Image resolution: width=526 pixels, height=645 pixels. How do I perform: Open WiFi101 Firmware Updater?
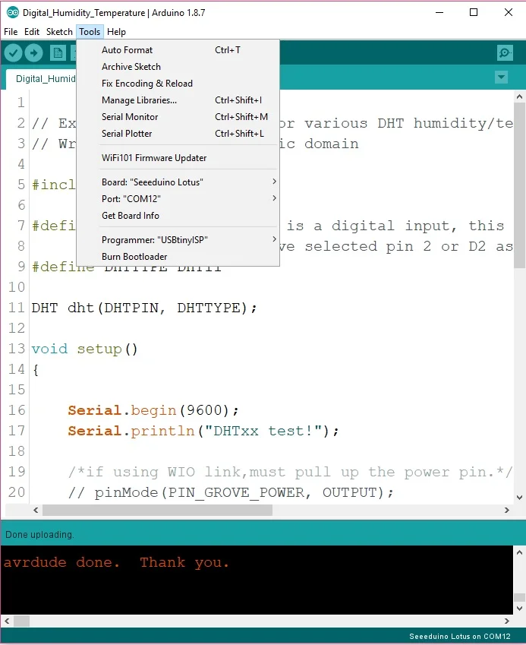tap(178, 158)
